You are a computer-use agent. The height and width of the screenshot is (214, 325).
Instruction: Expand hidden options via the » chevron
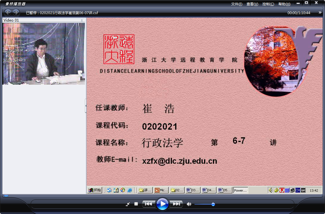(320, 13)
